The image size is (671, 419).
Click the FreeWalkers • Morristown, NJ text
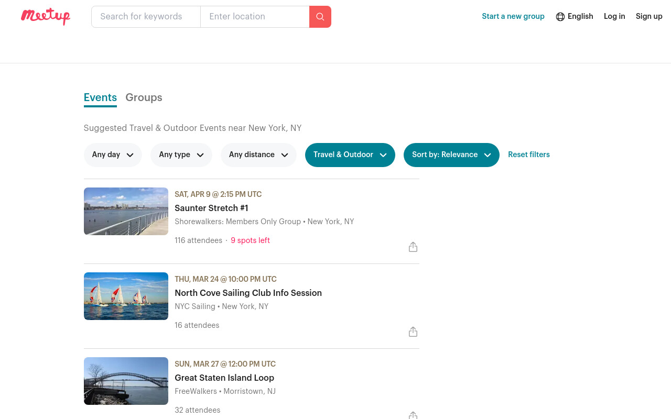225,391
